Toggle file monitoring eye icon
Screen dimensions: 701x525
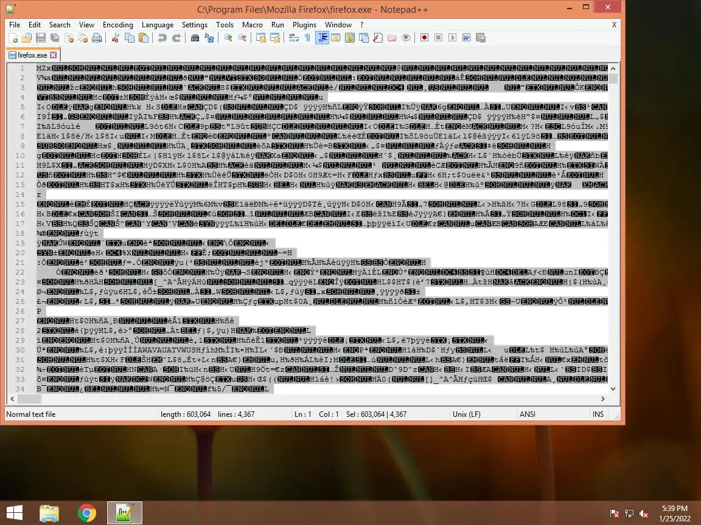[x=406, y=38]
